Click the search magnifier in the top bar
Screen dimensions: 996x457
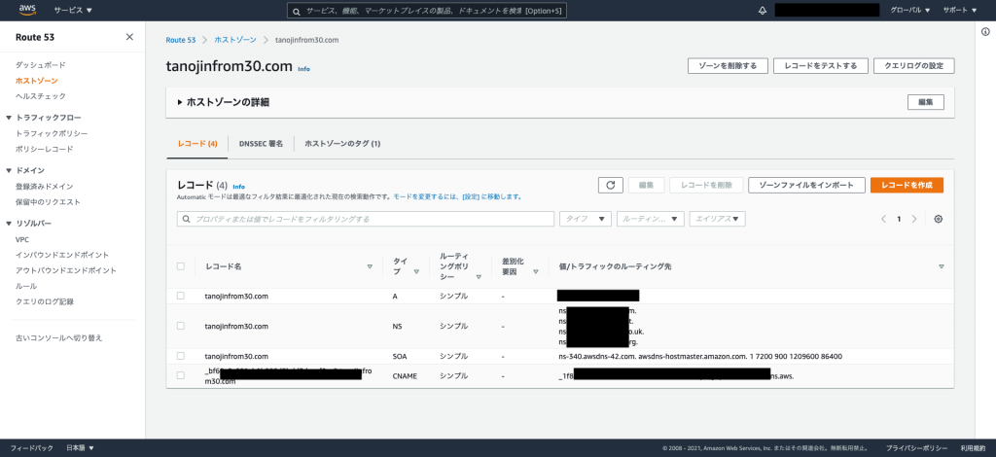pyautogui.click(x=296, y=11)
